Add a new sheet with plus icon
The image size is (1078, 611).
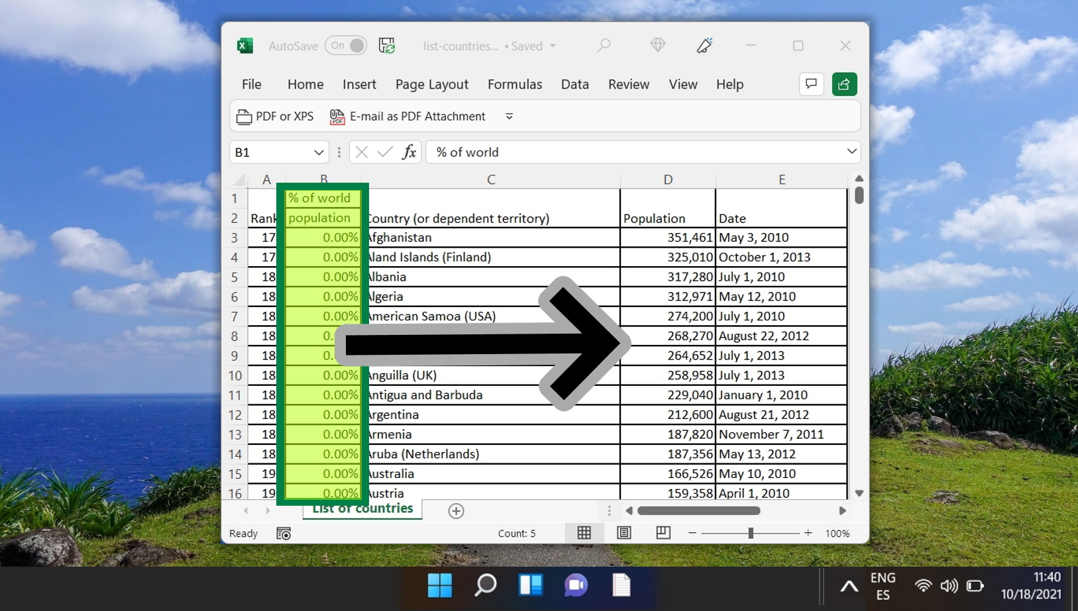point(456,511)
